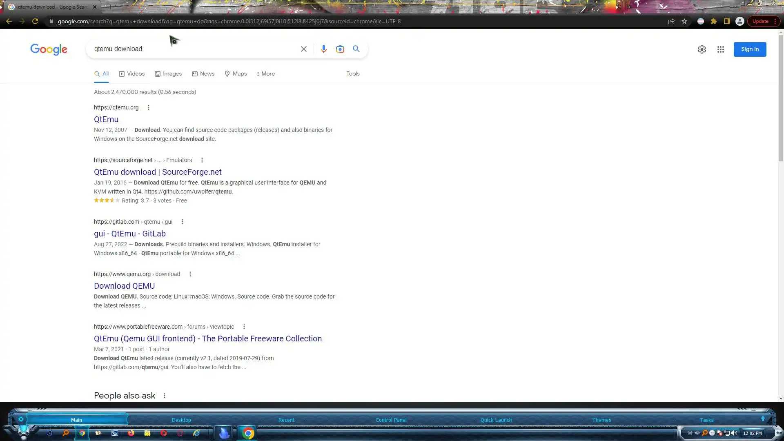Bookmark this page with star icon
The height and width of the screenshot is (441, 784).
click(684, 21)
